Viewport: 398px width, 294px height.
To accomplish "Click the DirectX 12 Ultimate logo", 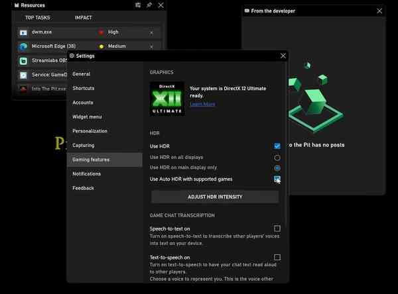I will point(167,99).
